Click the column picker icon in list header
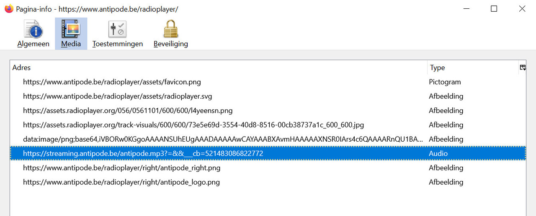The width and height of the screenshot is (536, 216). tap(523, 67)
